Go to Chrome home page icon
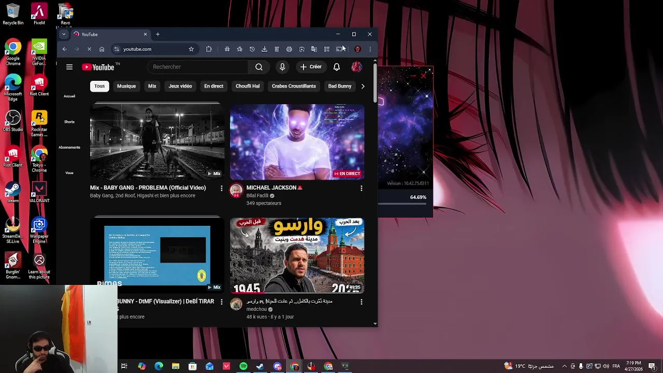This screenshot has width=663, height=373. coord(102,49)
